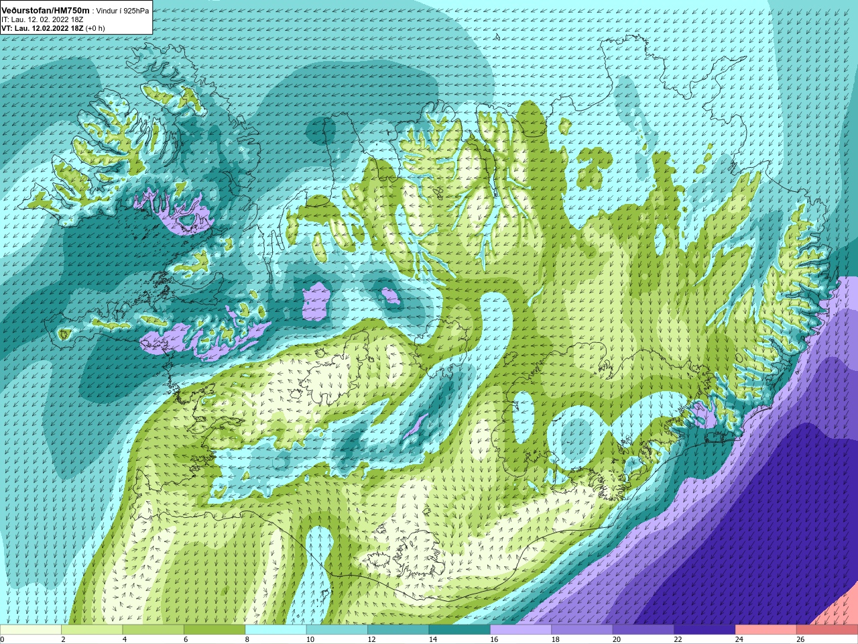Choose the olive green 6–8 legend swatch
Image resolution: width=858 pixels, height=644 pixels.
[x=214, y=630]
